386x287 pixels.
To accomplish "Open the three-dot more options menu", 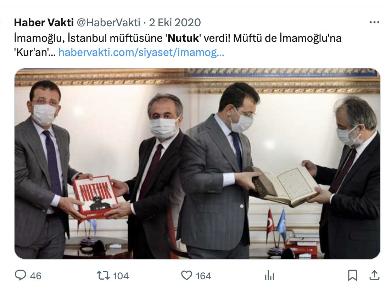I will (374, 22).
